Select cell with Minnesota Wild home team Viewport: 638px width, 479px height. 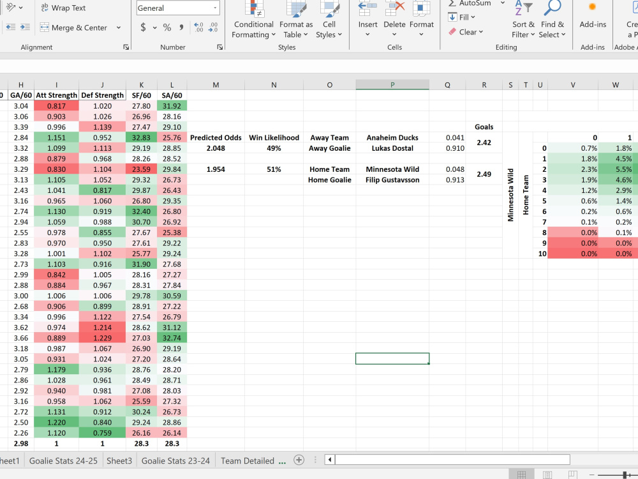pyautogui.click(x=392, y=169)
